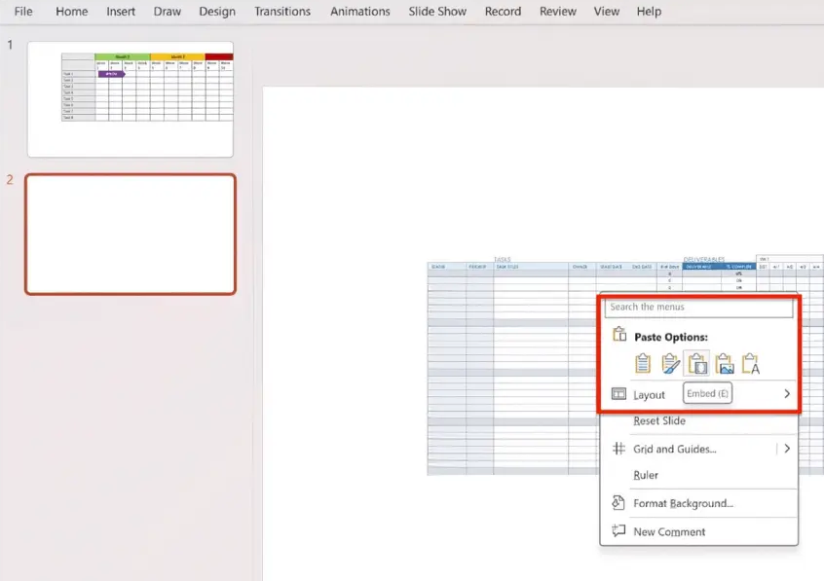The height and width of the screenshot is (581, 824).
Task: Expand the Grid and Guides submenu arrow
Action: (787, 449)
